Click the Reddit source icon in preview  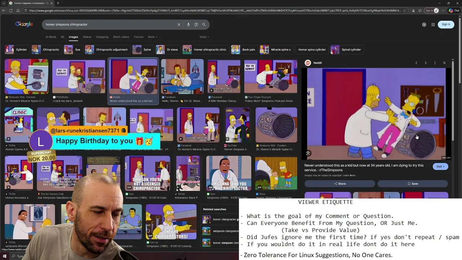308,63
